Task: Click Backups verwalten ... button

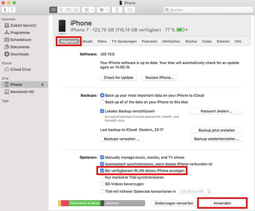Action: click(x=121, y=139)
